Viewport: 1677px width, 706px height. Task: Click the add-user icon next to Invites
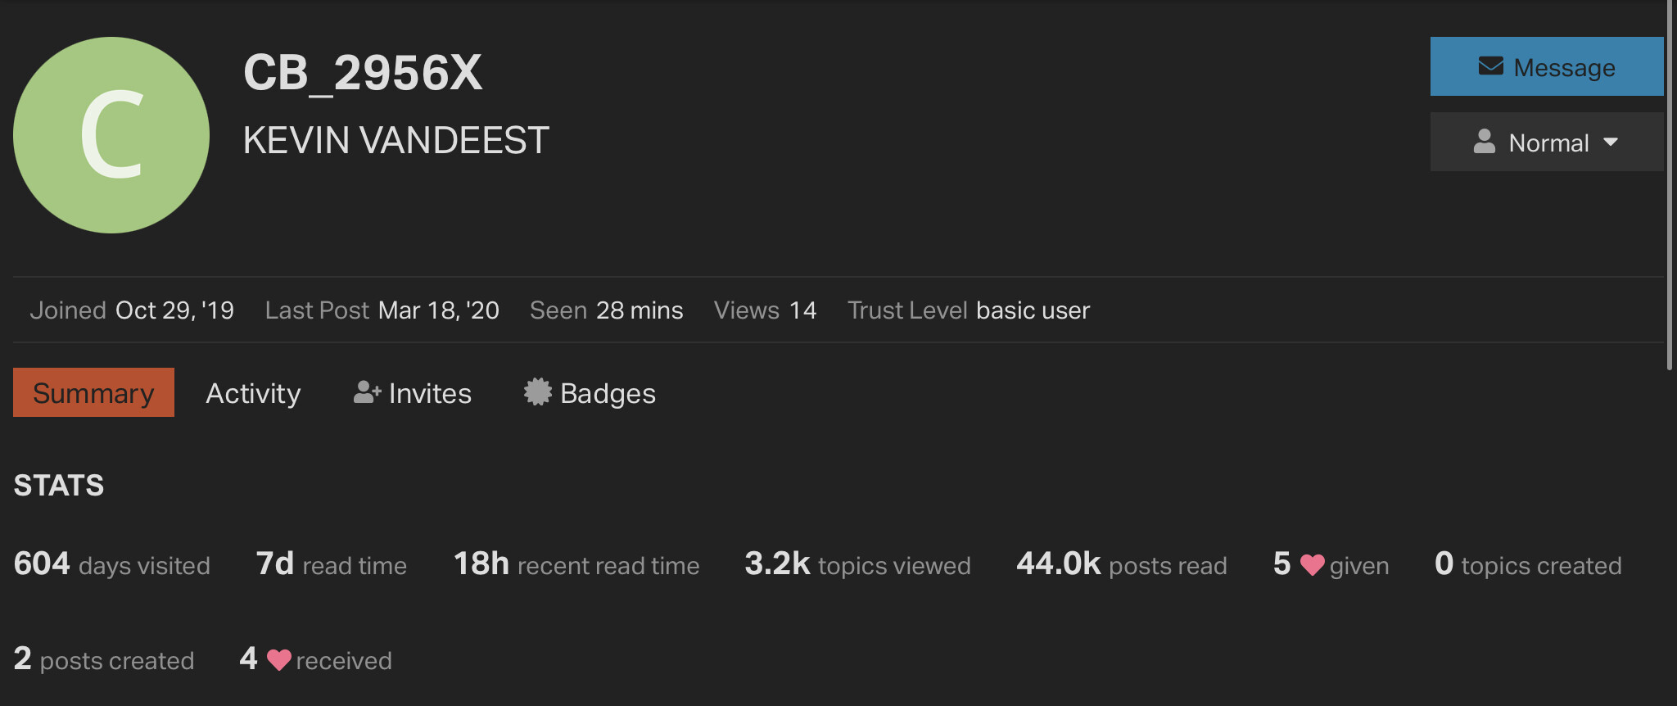[368, 392]
